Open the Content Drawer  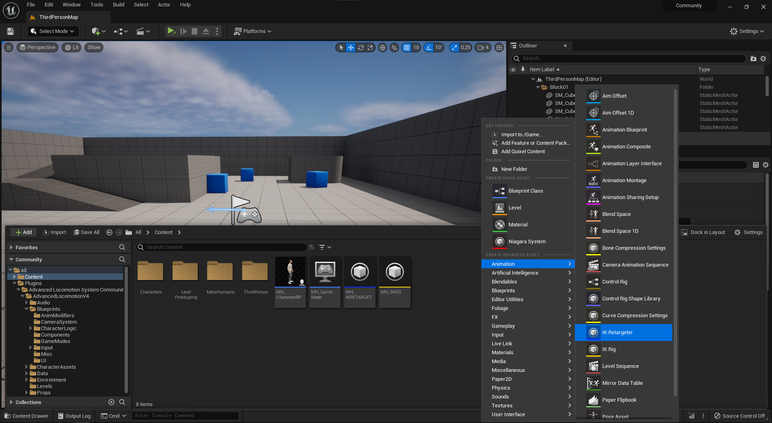(26, 416)
